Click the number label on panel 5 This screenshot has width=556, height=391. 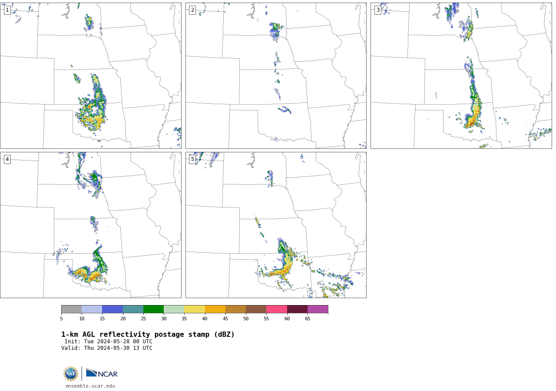[x=192, y=159]
